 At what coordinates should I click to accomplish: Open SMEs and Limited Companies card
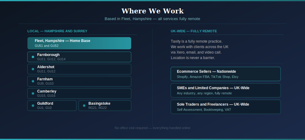[x=225, y=90]
